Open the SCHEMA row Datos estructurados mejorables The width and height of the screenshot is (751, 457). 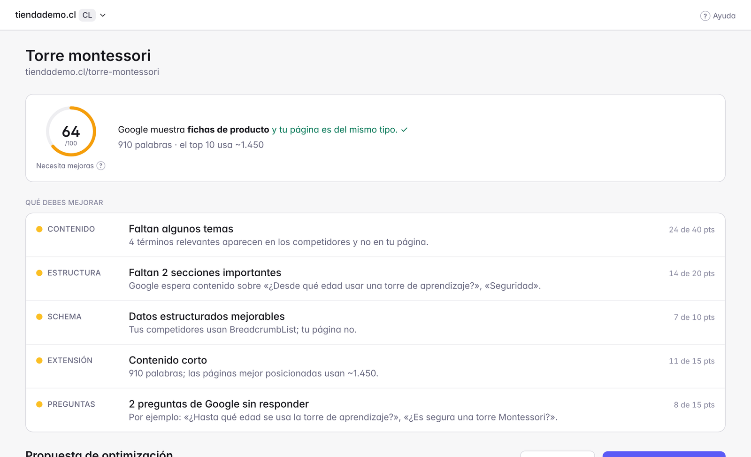click(x=375, y=322)
